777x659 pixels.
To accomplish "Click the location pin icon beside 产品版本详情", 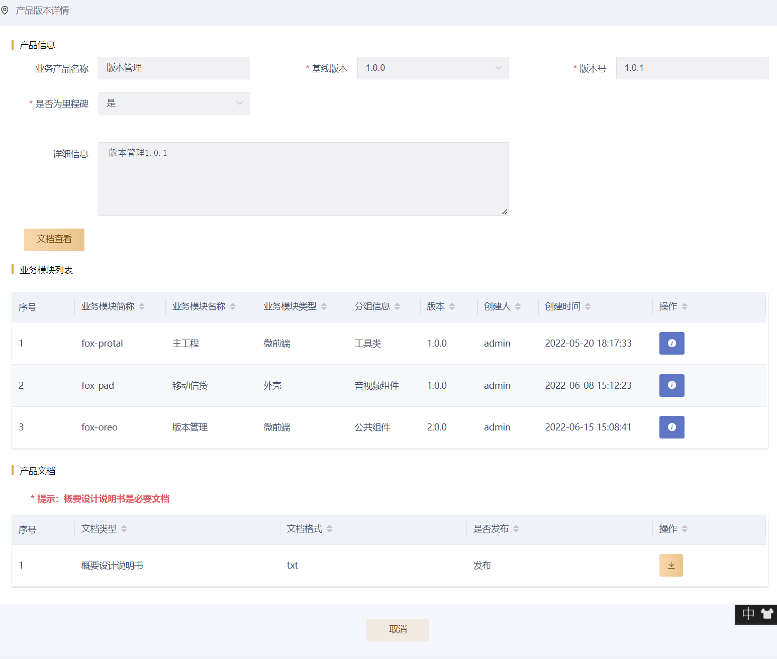I will coord(5,10).
